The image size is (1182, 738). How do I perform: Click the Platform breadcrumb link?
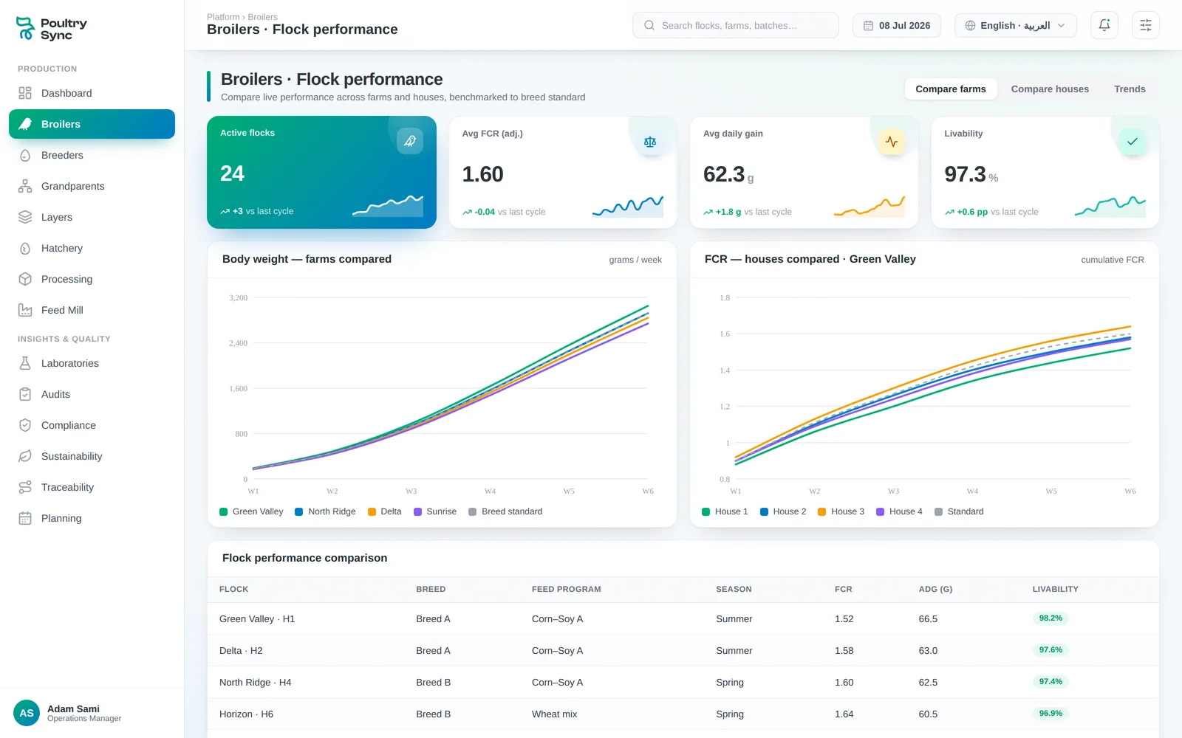223,17
